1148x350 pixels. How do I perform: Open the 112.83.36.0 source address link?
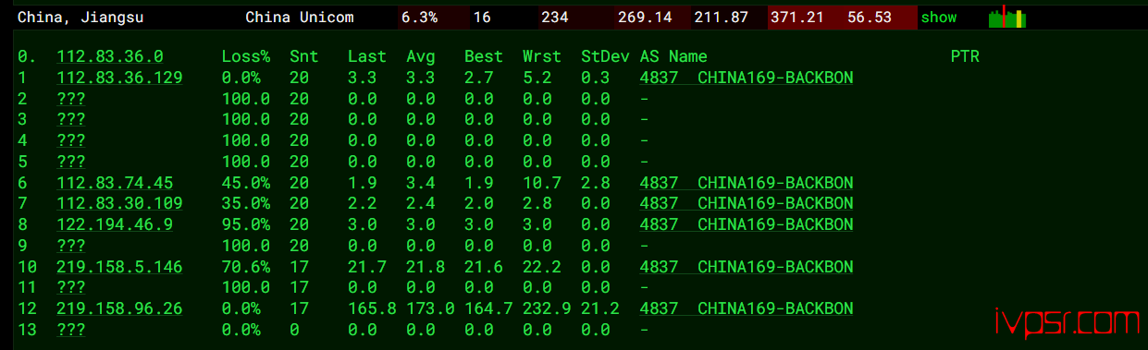(110, 57)
